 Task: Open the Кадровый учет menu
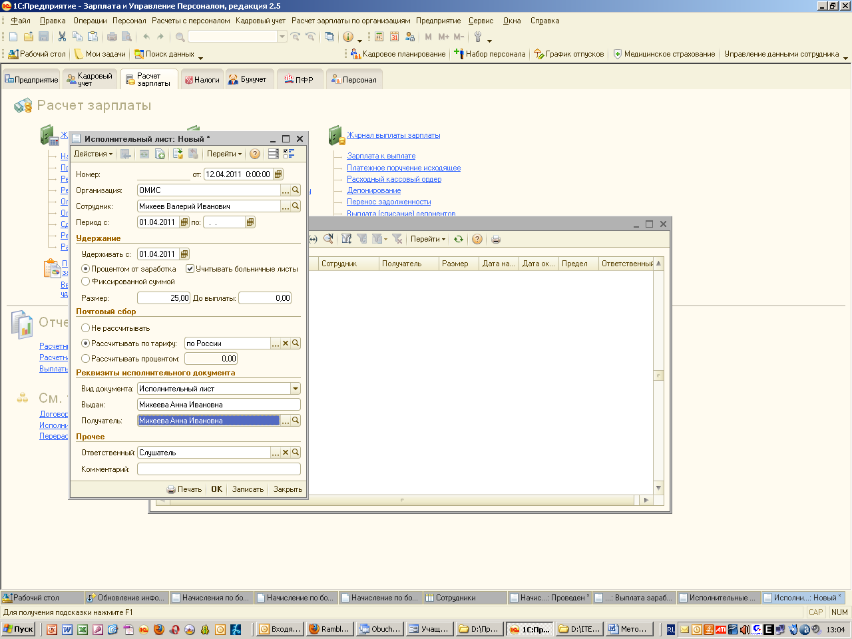pyautogui.click(x=260, y=21)
